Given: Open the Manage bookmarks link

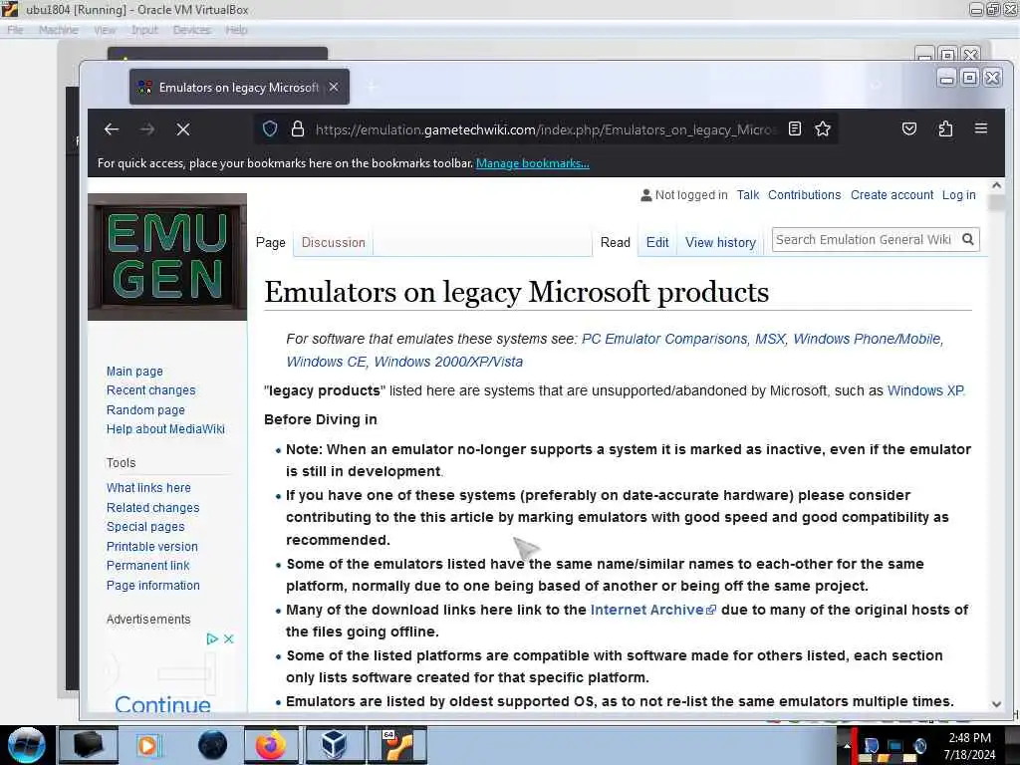Looking at the screenshot, I should pyautogui.click(x=533, y=163).
